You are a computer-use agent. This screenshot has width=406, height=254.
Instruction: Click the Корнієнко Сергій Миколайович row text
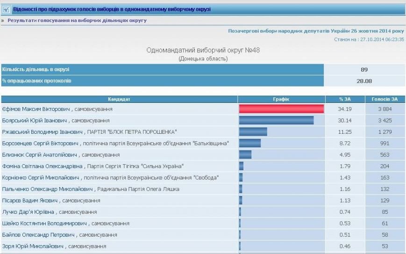tap(110, 178)
